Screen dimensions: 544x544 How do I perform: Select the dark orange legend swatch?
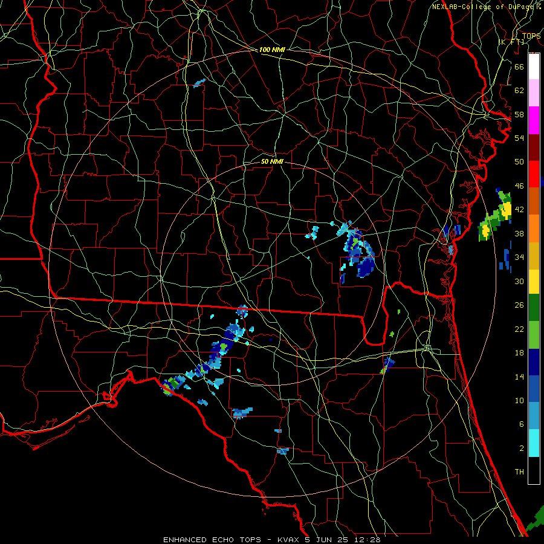pyautogui.click(x=534, y=201)
